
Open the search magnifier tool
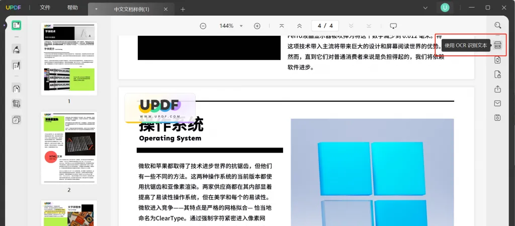498,25
